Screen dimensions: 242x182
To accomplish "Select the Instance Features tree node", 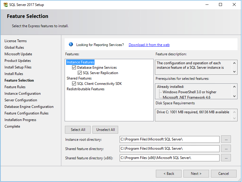I will point(80,62).
